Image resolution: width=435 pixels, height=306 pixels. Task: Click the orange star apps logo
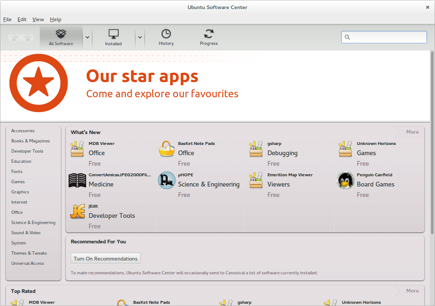(39, 83)
